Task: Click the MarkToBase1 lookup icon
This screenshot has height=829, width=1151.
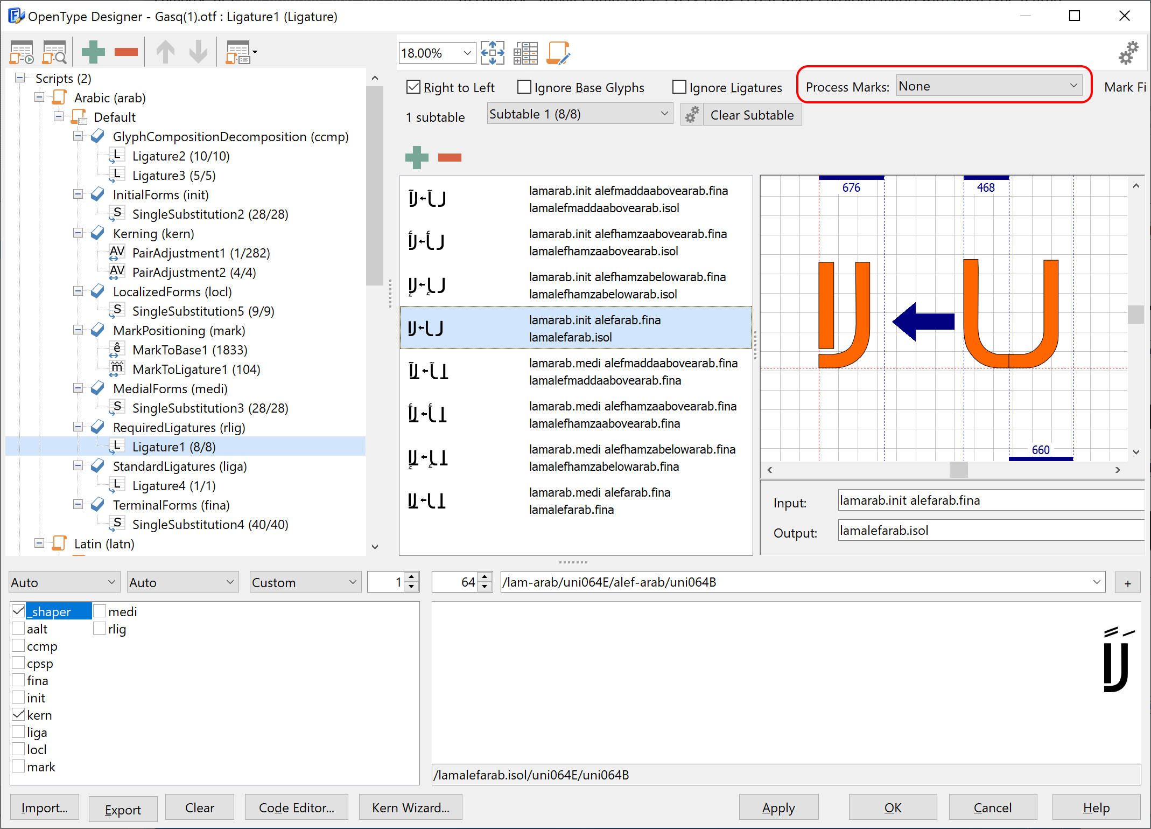Action: pyautogui.click(x=117, y=350)
